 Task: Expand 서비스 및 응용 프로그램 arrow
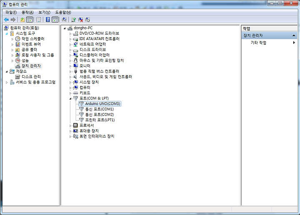7,82
